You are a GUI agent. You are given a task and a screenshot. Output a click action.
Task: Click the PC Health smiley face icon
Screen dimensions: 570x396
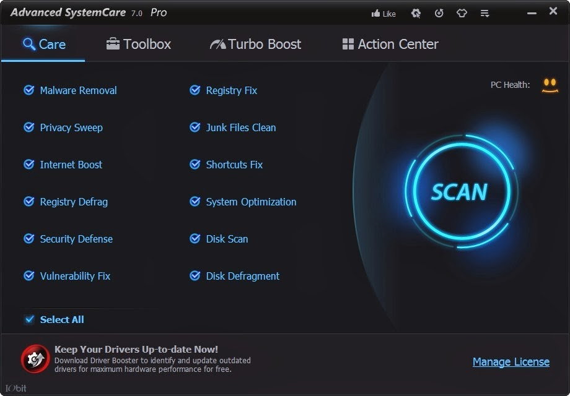pyautogui.click(x=550, y=85)
